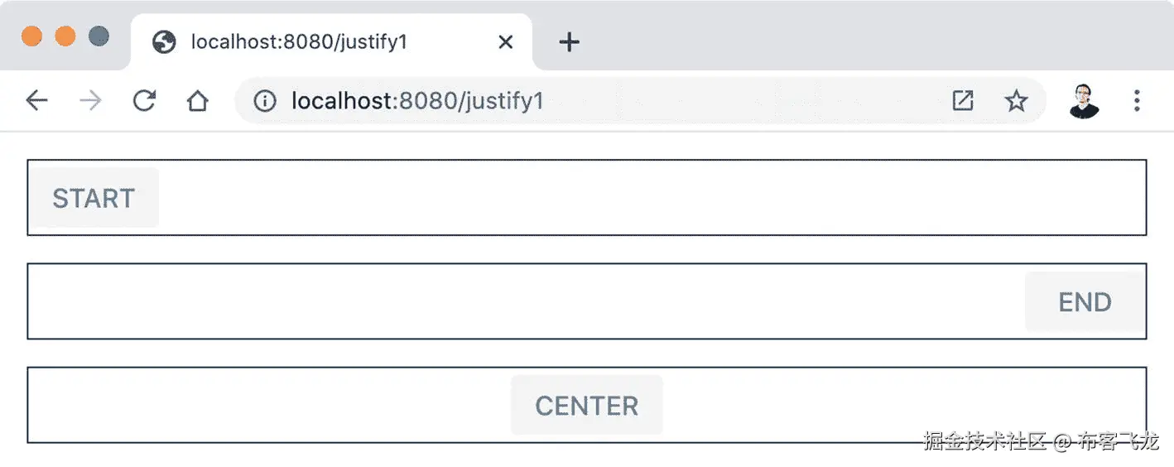Open a new browser tab

tap(569, 42)
